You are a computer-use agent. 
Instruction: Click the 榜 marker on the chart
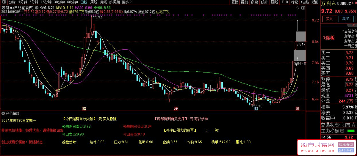tap(84, 108)
